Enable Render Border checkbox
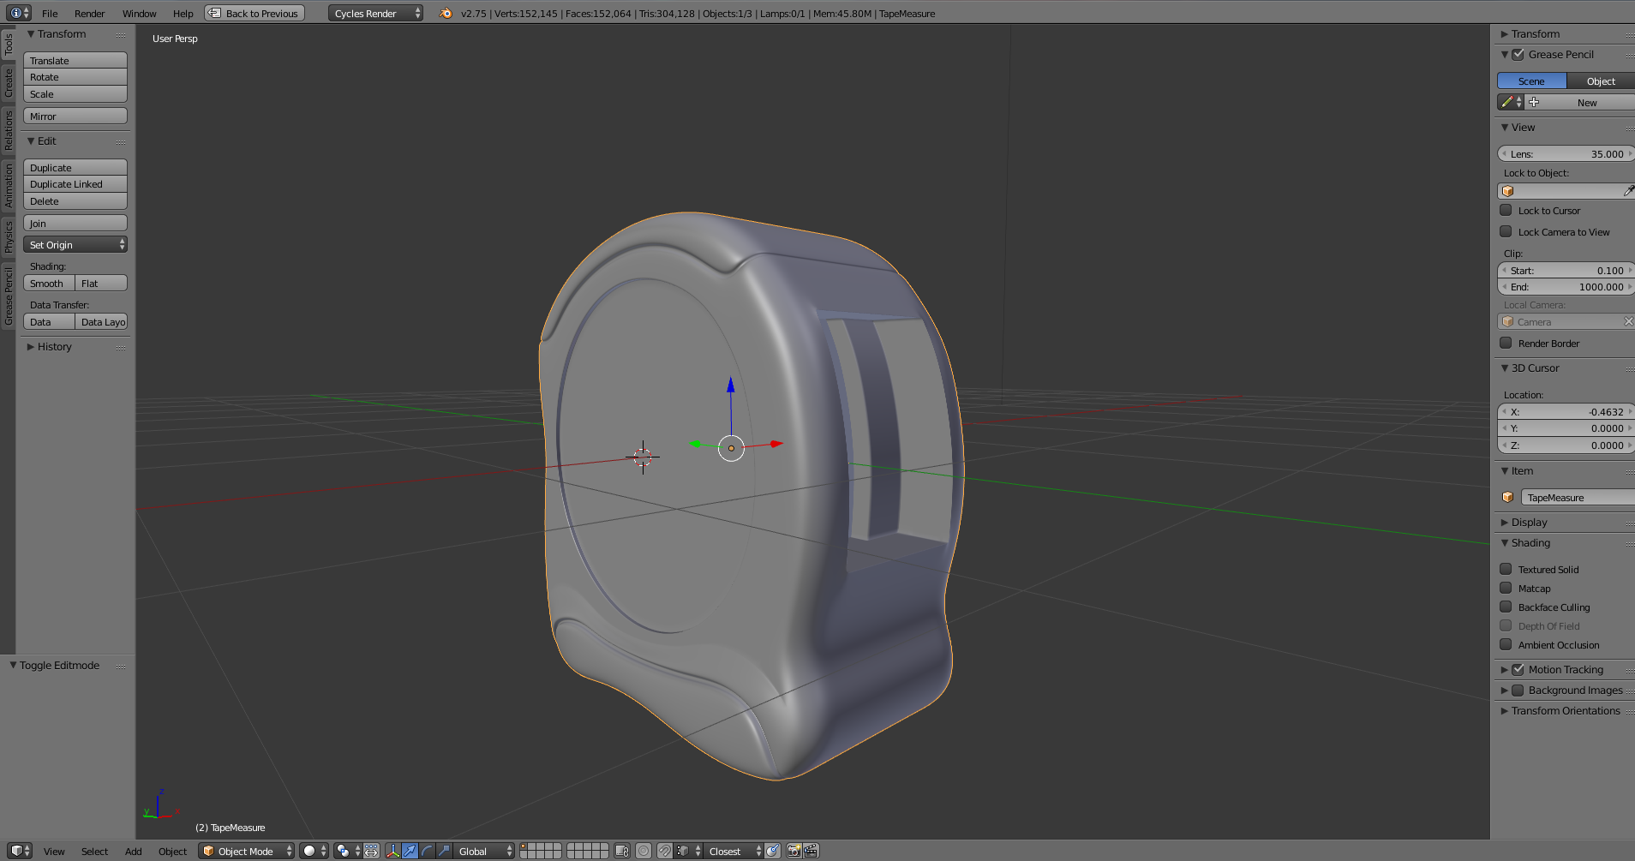Image resolution: width=1635 pixels, height=861 pixels. tap(1506, 343)
